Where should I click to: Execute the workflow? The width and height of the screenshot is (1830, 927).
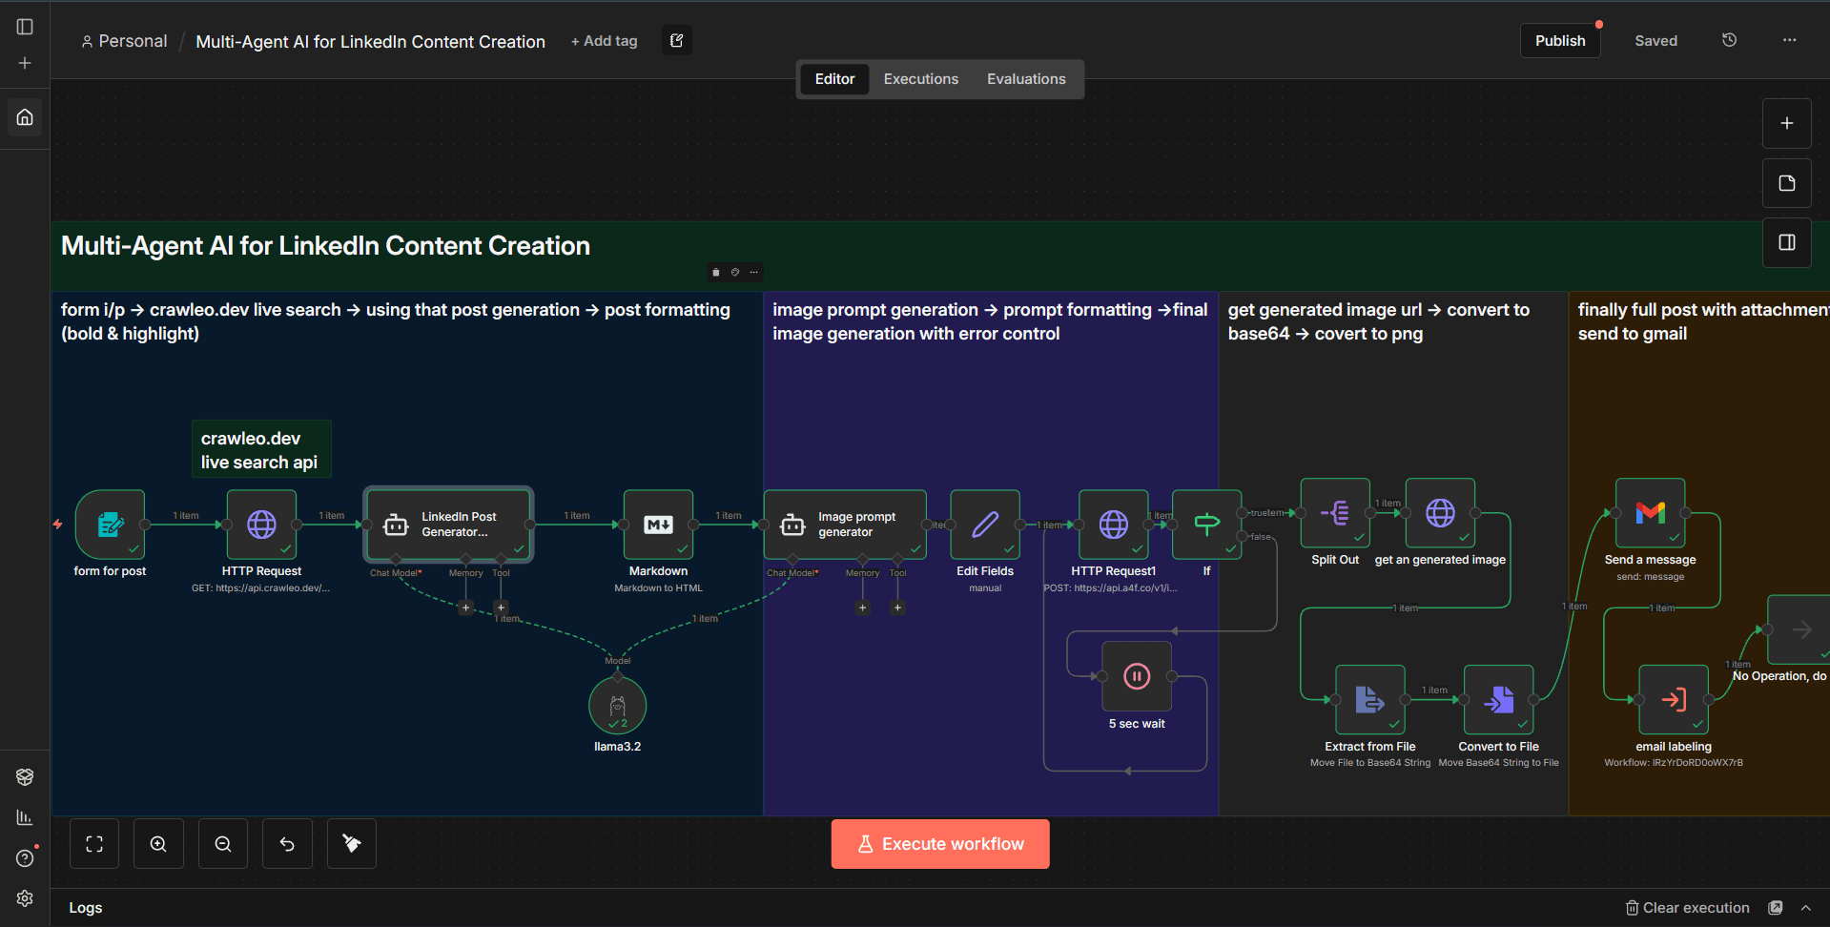939,843
